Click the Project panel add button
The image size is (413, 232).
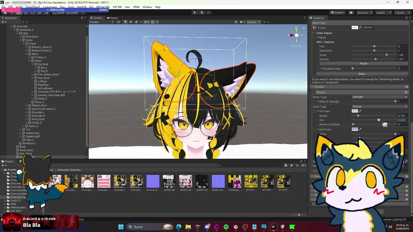click(x=4, y=165)
